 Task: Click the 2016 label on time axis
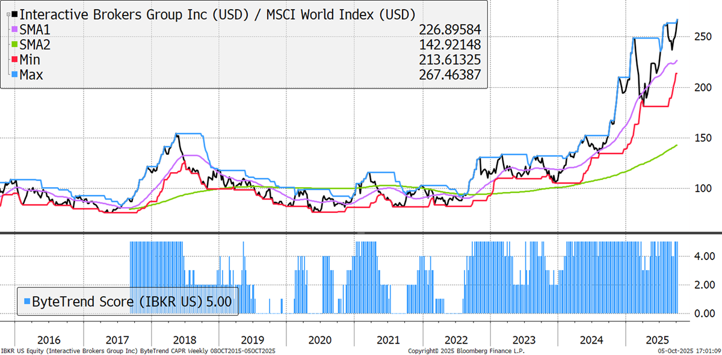pyautogui.click(x=49, y=339)
